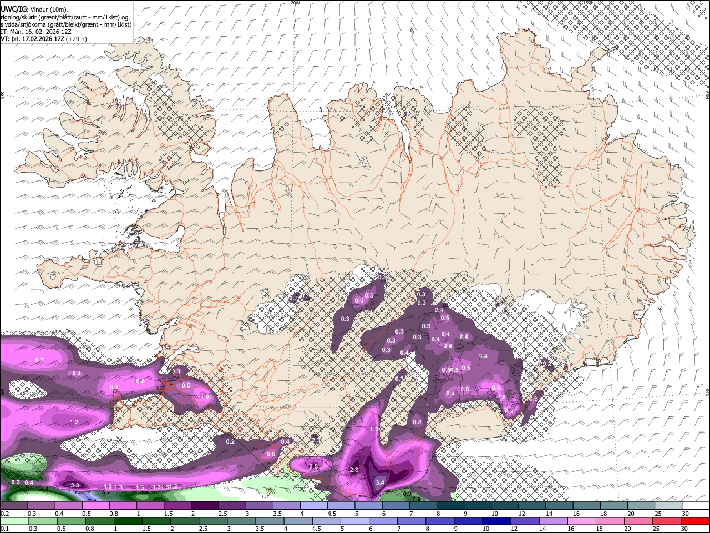Viewport: 710px width, 533px height.
Task: Click the 15W longitude label at top
Action: point(587,3)
